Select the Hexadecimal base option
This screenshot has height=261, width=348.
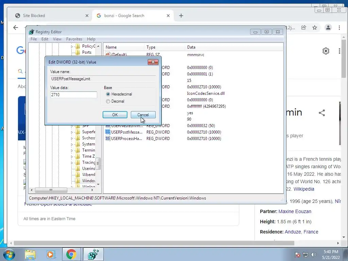point(108,94)
